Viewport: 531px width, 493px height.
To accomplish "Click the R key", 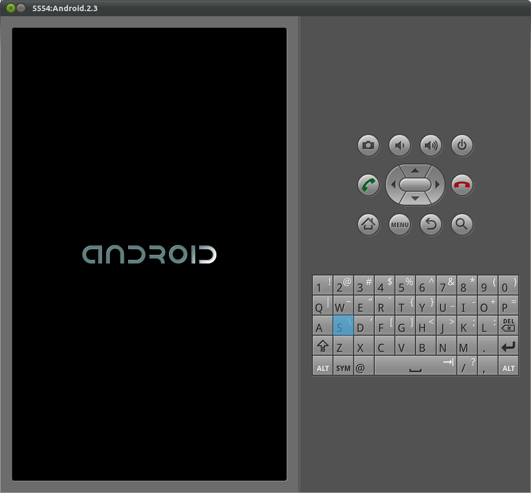I will click(x=384, y=306).
